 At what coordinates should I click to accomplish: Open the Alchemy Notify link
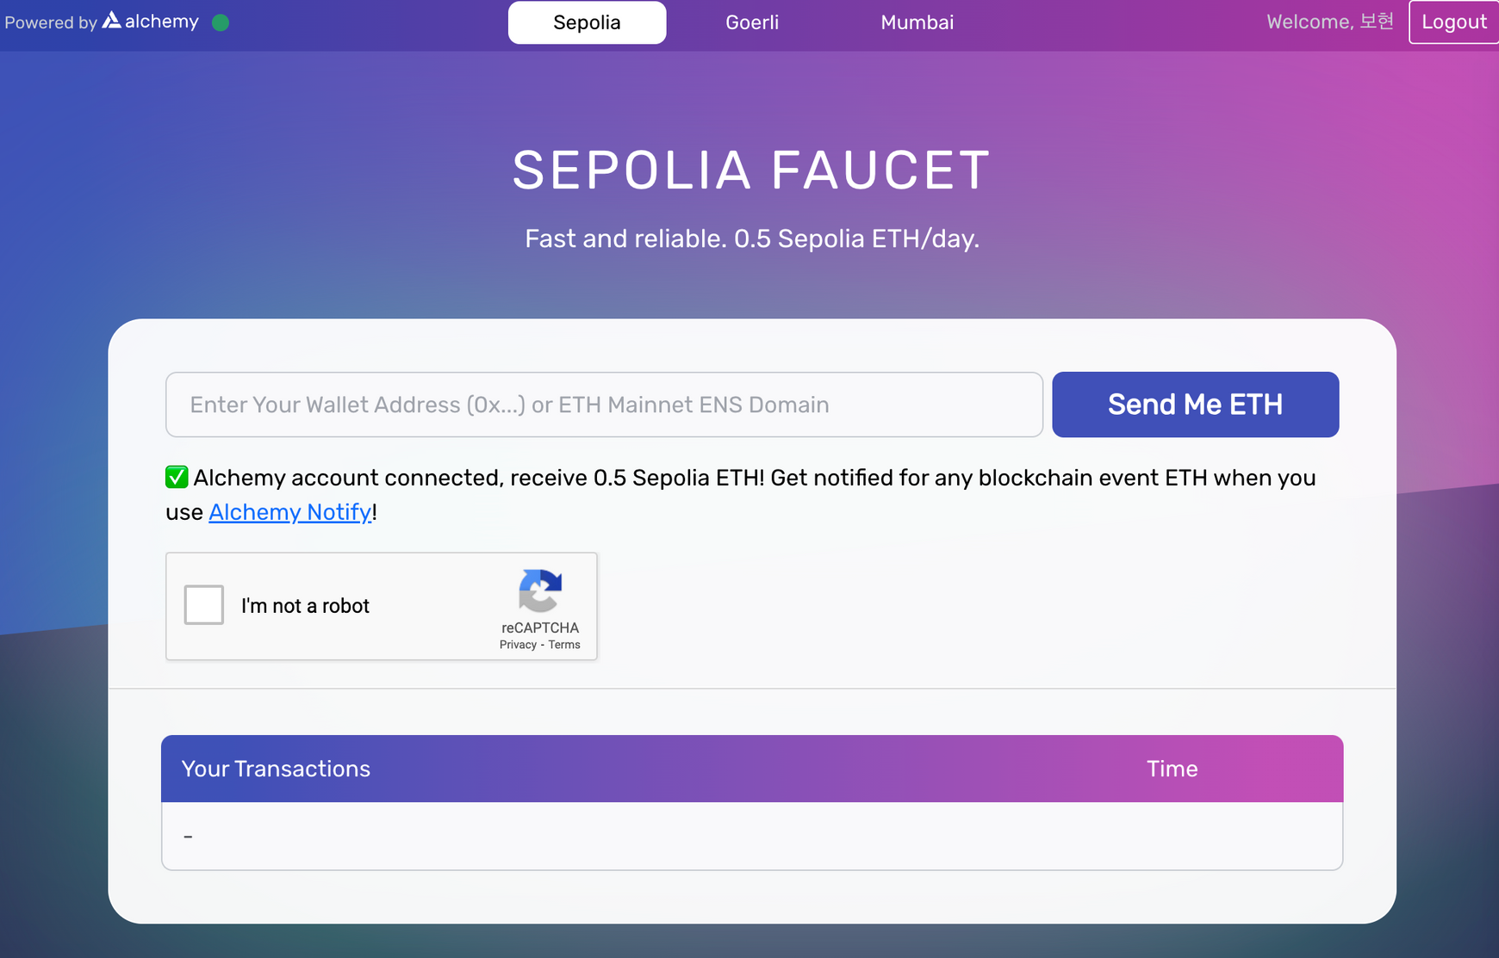tap(290, 512)
